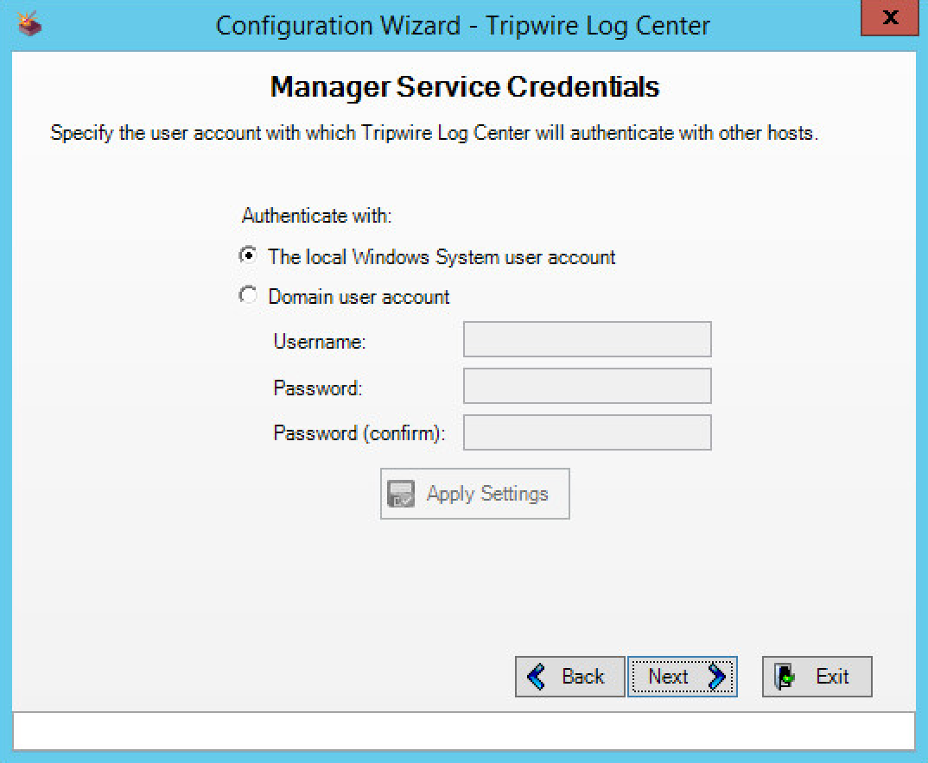Click the Password input field
The height and width of the screenshot is (763, 928).
point(587,387)
